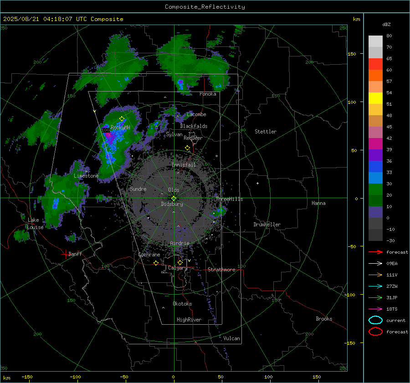Select the purple 36-39 dBZ swatch

[x=375, y=155]
